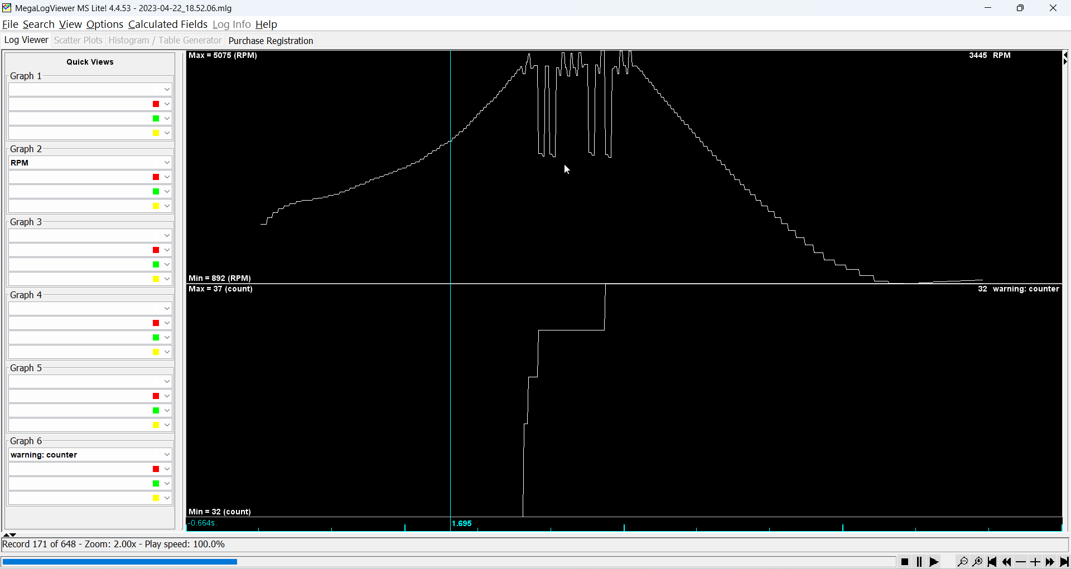This screenshot has width=1071, height=569.
Task: Decrease playback speed with minus icon
Action: [1021, 562]
